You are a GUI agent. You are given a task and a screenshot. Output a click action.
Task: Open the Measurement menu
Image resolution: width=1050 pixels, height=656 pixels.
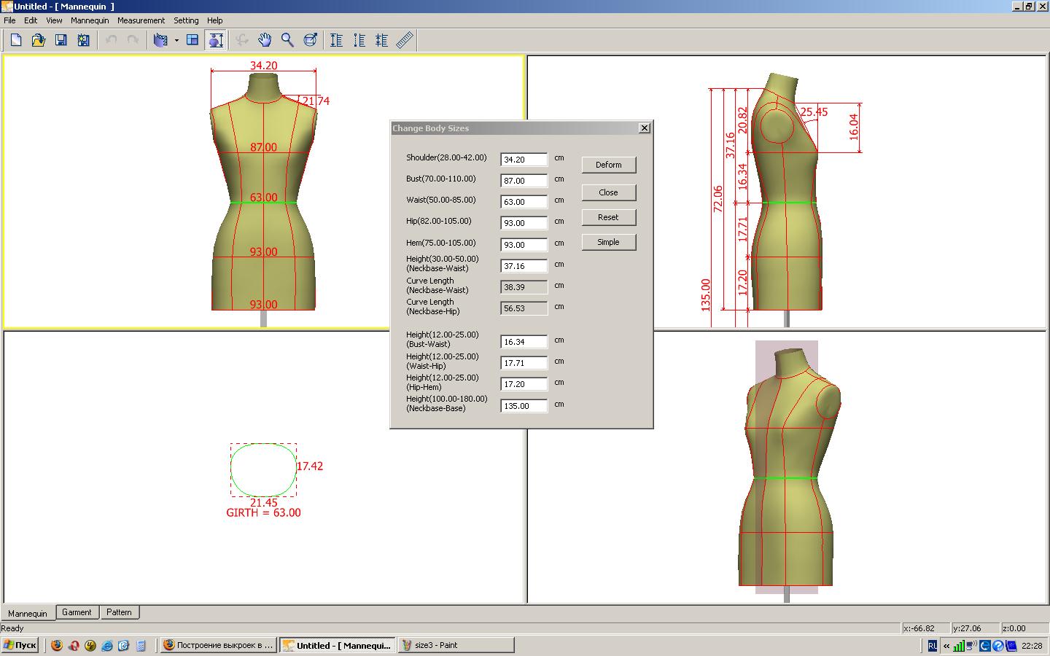click(141, 20)
